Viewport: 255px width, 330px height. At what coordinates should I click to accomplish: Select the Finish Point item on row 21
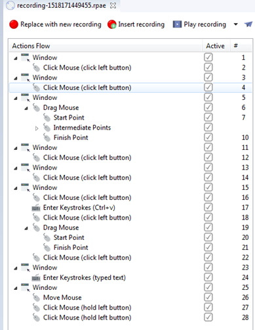pos(71,248)
